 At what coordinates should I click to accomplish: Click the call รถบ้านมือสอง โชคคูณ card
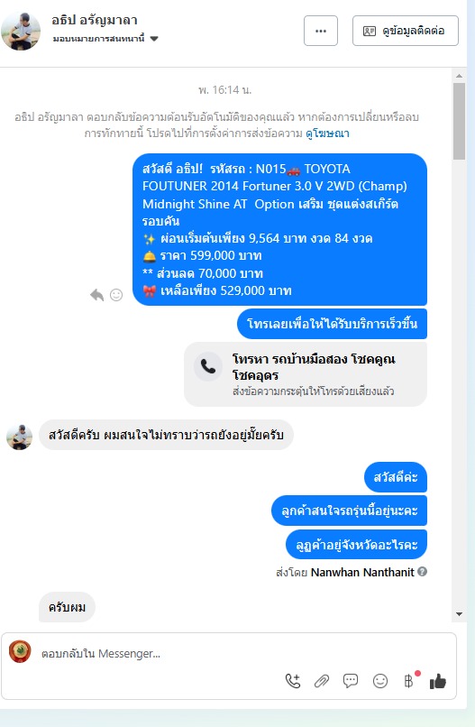point(306,374)
